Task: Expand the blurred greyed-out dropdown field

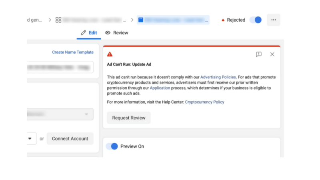Action: click(60, 114)
